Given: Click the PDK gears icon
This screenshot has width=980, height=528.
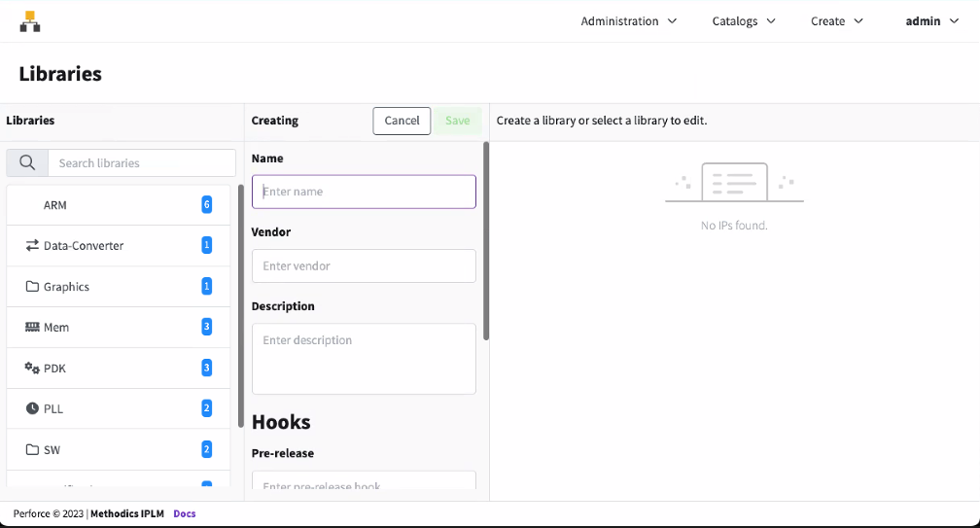Looking at the screenshot, I should pyautogui.click(x=32, y=369).
